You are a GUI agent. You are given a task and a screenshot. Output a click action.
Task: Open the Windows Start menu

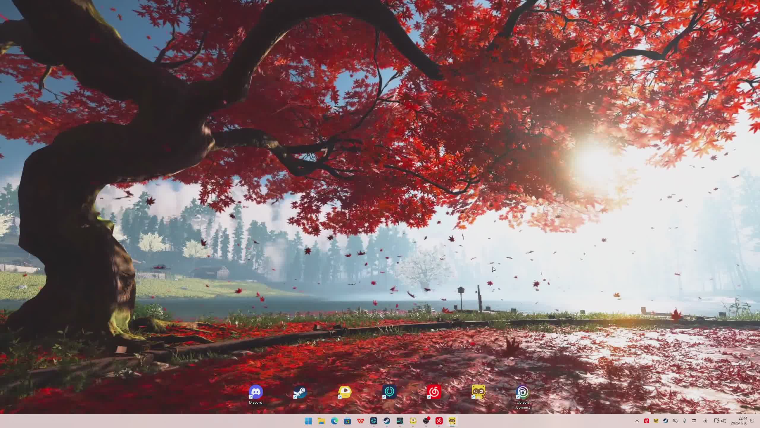point(308,421)
